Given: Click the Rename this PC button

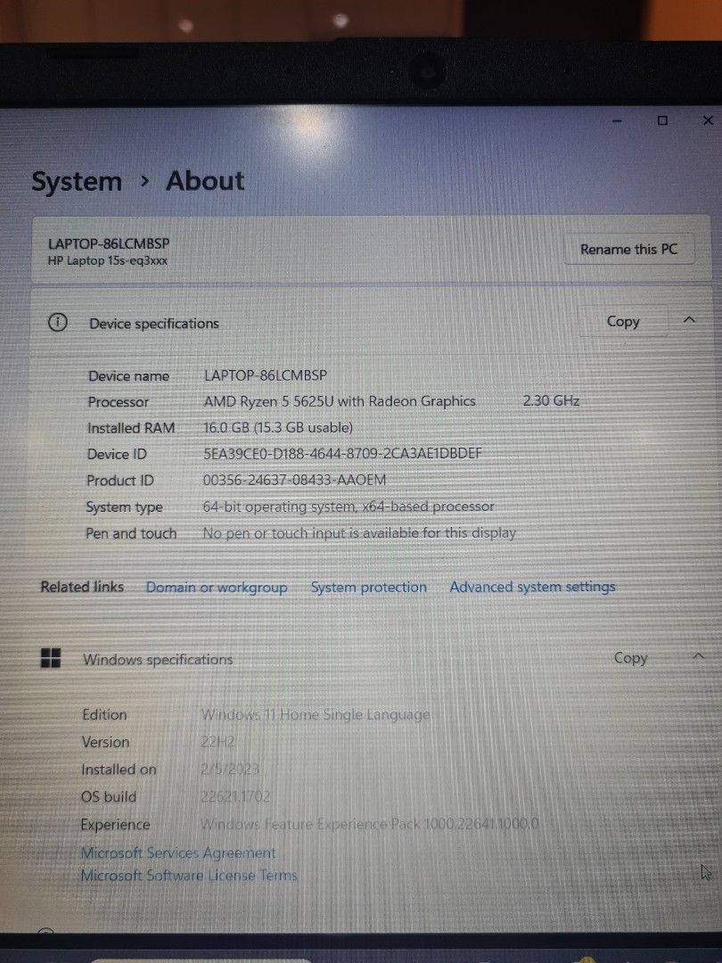Looking at the screenshot, I should [628, 249].
